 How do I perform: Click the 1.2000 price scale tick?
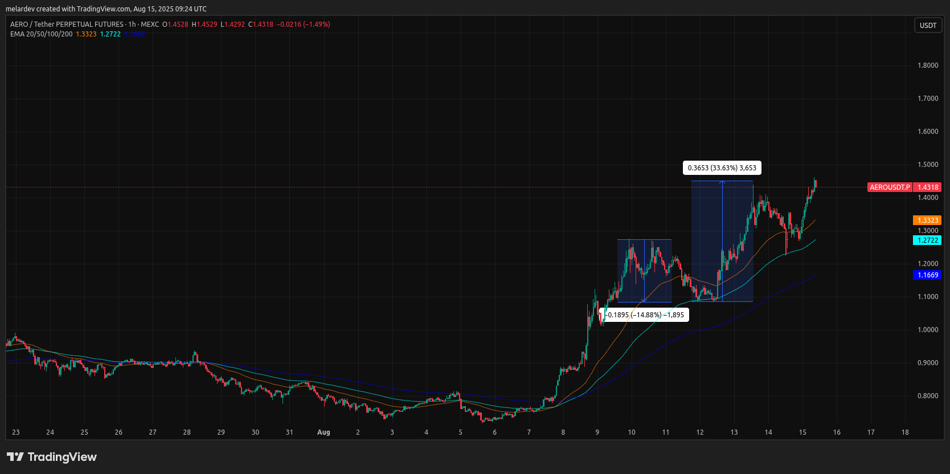coord(928,264)
